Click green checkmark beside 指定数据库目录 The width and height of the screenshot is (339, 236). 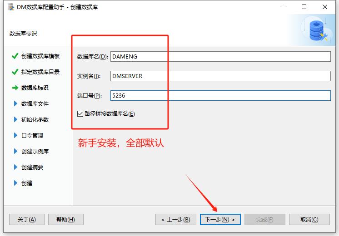(15, 72)
